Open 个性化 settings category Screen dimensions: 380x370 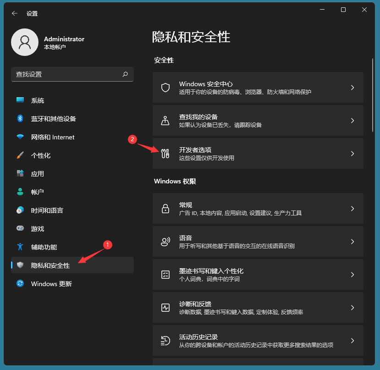[x=72, y=155]
